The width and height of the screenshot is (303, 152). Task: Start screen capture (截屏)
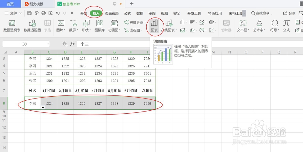[x=74, y=26]
